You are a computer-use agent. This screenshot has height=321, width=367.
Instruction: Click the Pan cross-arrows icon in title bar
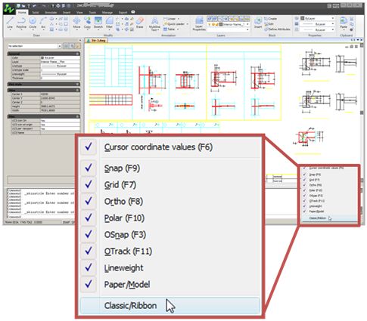pyautogui.click(x=58, y=5)
